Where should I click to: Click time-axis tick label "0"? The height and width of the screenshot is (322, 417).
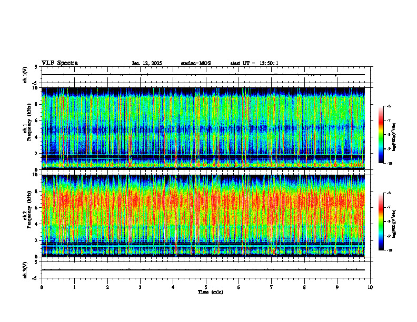pos(42,287)
